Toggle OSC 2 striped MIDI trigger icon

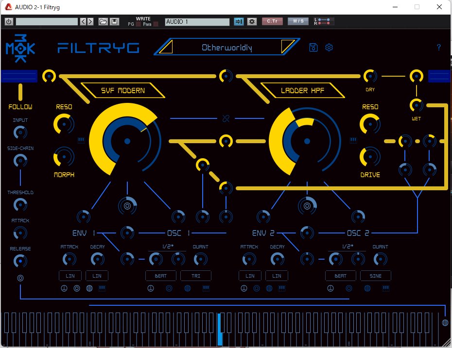tap(367, 288)
